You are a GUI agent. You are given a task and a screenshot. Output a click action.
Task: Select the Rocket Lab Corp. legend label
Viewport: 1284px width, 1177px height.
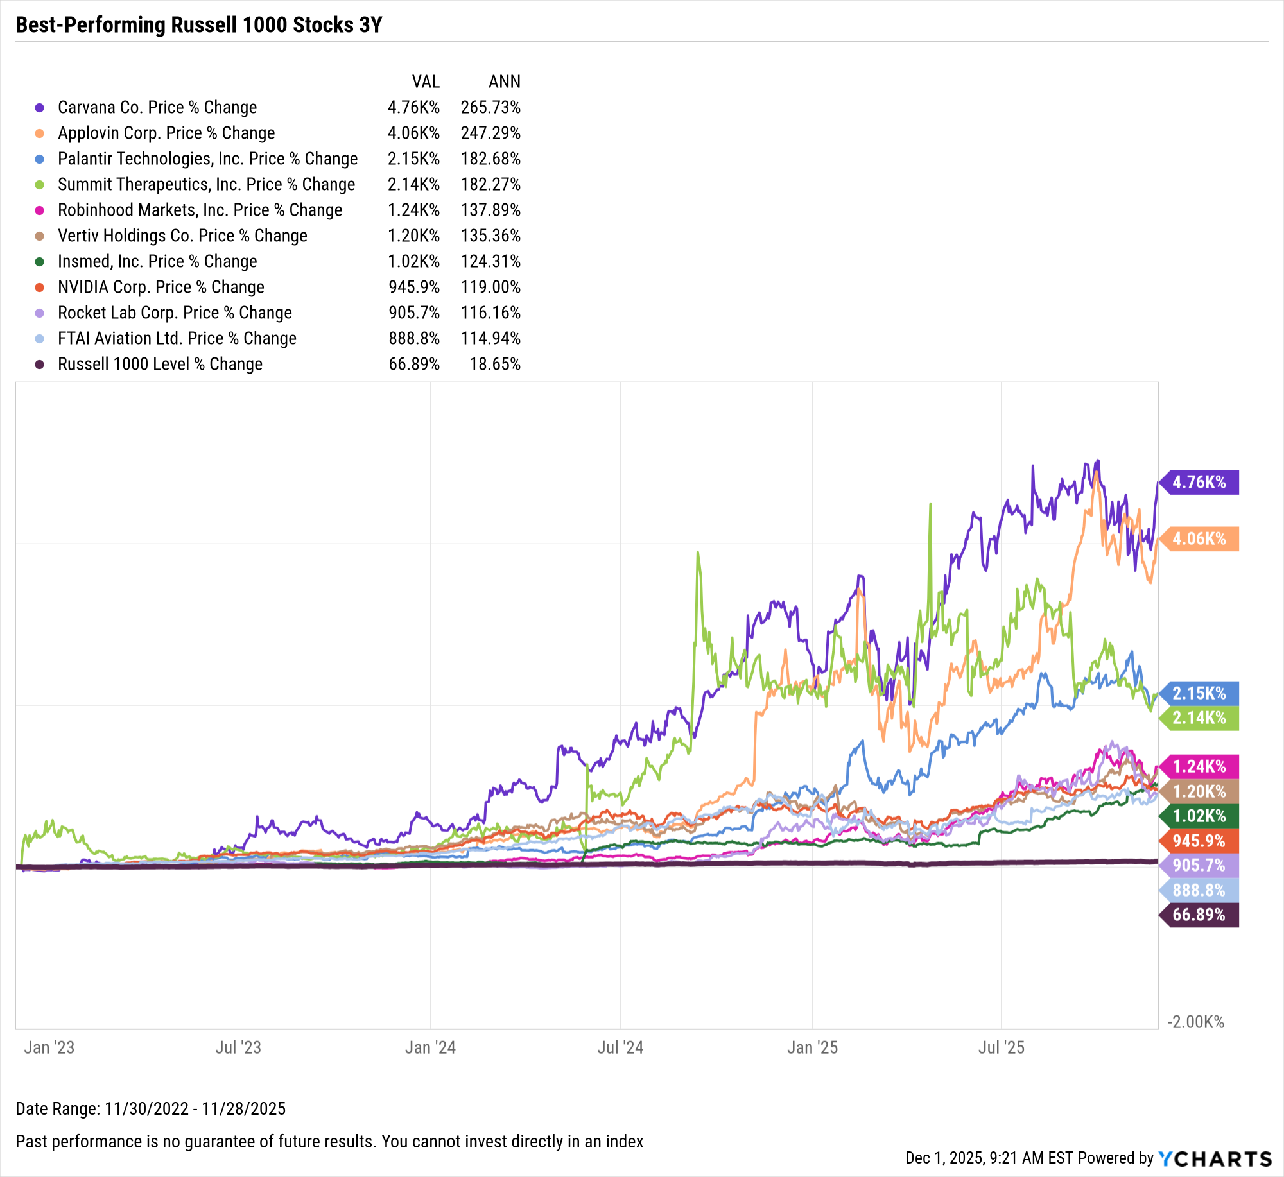[175, 313]
